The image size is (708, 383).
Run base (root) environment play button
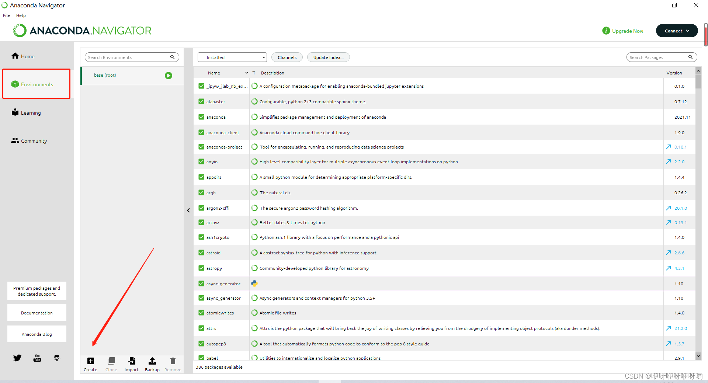click(x=169, y=76)
